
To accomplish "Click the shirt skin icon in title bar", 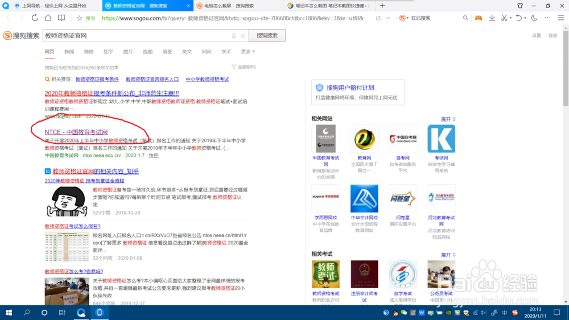I will (x=520, y=6).
